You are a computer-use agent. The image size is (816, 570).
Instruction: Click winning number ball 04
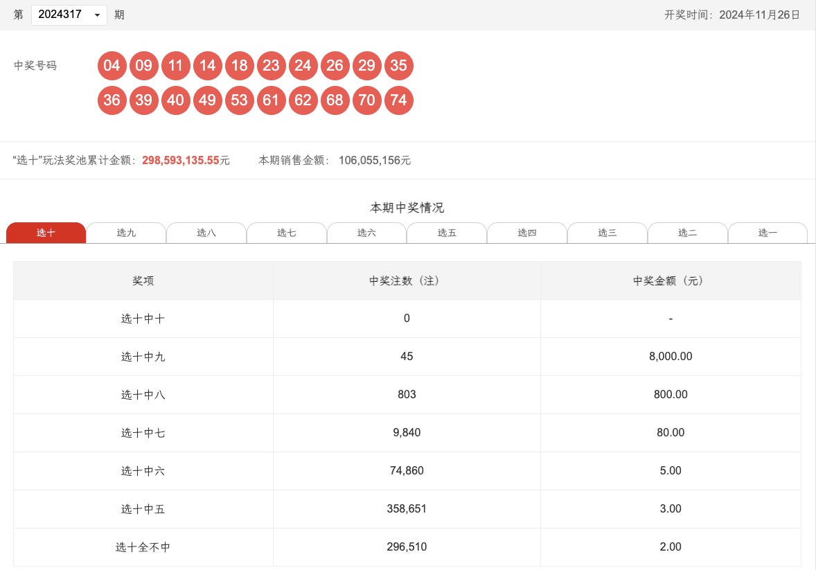click(112, 66)
